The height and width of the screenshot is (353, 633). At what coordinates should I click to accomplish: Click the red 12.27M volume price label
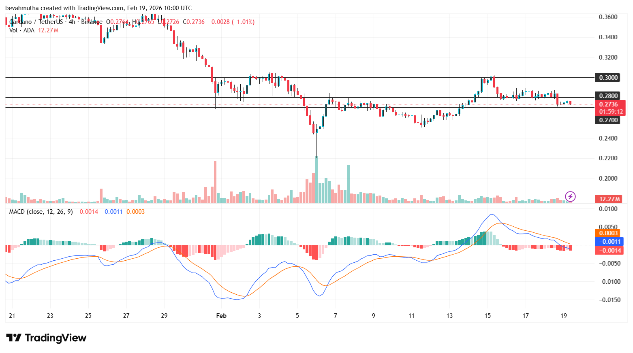tap(609, 199)
